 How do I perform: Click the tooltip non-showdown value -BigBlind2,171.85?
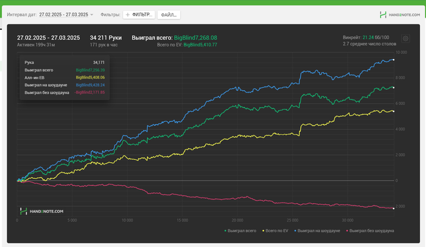pos(89,92)
